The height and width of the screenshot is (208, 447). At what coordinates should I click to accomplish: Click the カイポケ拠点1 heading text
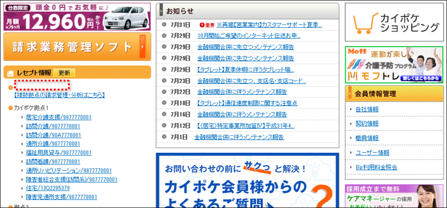[31, 108]
